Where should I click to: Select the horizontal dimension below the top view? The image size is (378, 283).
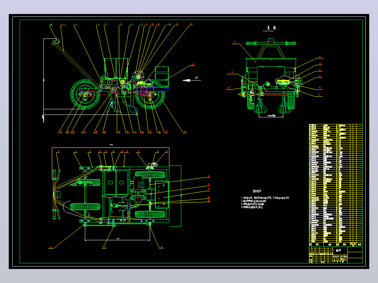117,239
